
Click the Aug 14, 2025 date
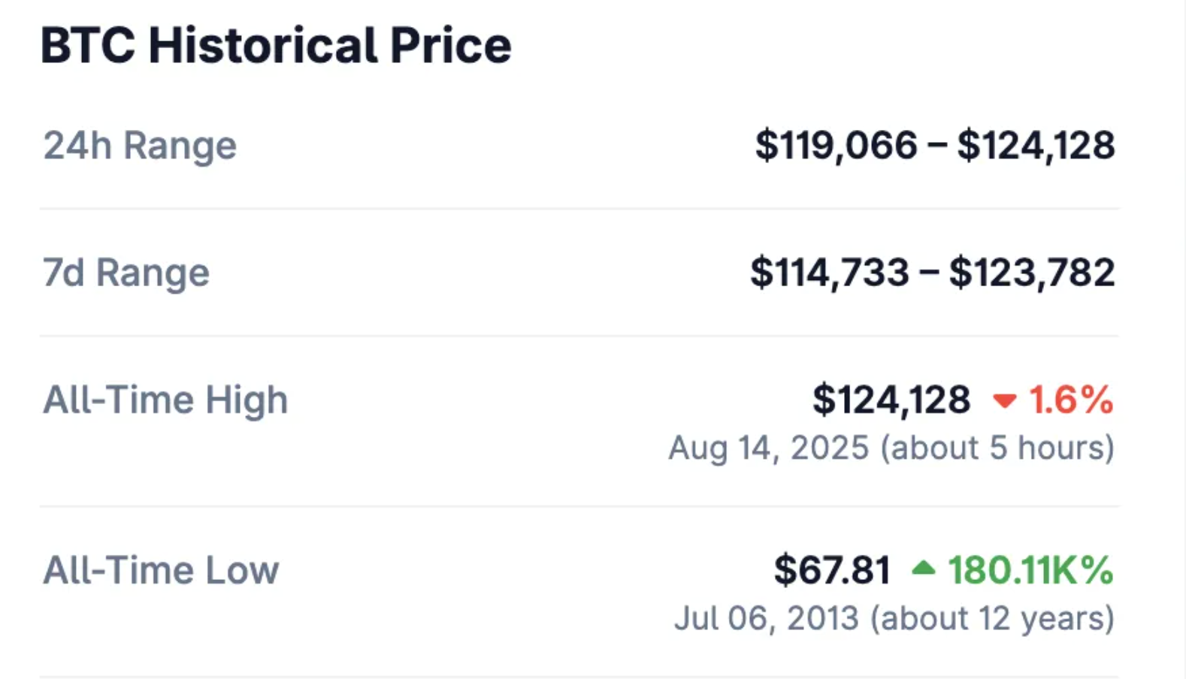769,448
